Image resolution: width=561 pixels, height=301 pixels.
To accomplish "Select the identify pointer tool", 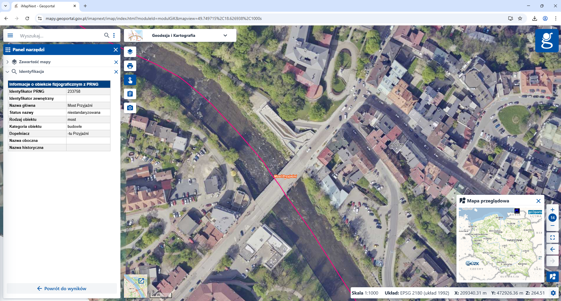I will (x=130, y=80).
